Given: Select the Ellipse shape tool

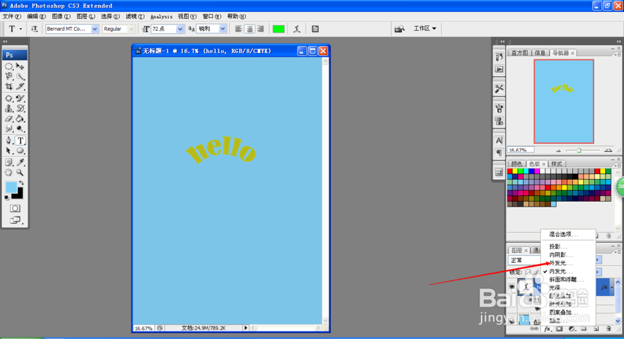Looking at the screenshot, I should pyautogui.click(x=21, y=150).
